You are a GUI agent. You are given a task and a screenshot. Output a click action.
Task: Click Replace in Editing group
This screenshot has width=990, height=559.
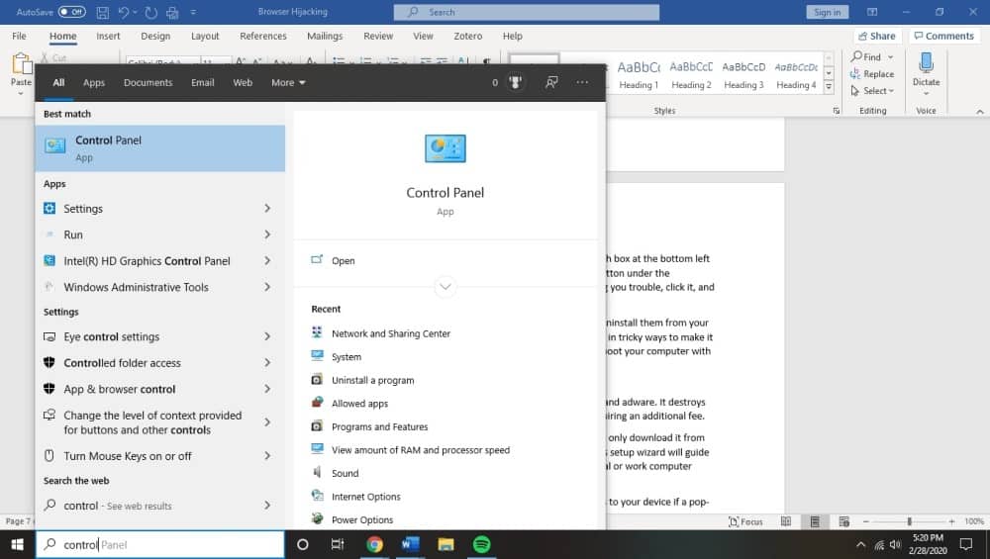(x=872, y=74)
